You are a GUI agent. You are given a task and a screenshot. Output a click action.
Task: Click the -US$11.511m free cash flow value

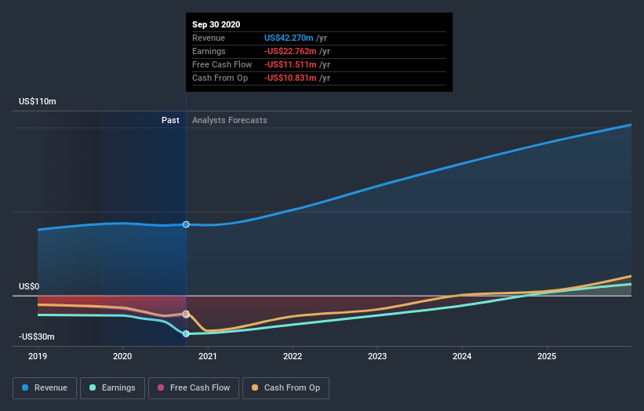(290, 64)
